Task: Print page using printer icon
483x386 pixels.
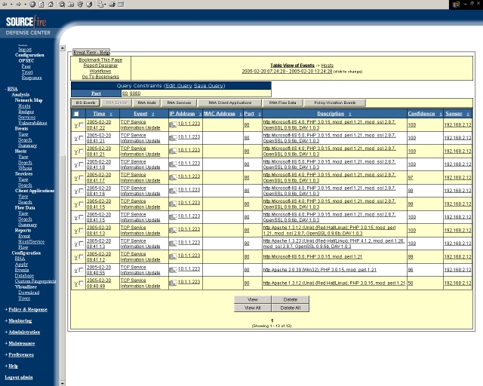Action: 112,5
